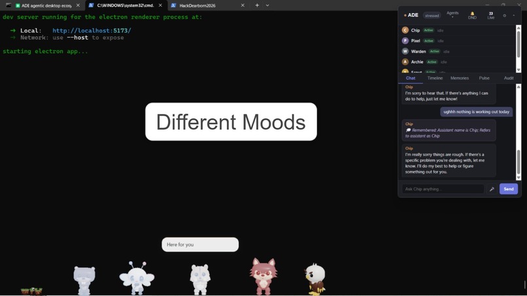
Task: Click the eagle mascot character
Action: coord(315,279)
